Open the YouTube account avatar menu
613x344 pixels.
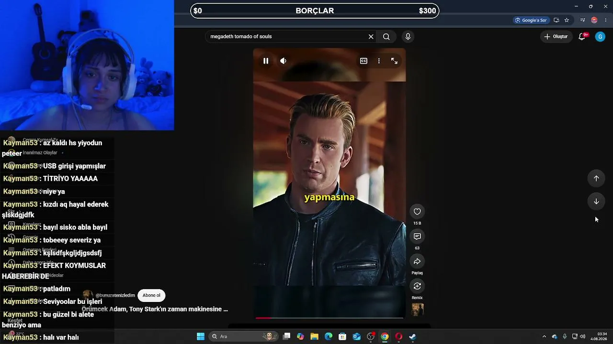(600, 37)
